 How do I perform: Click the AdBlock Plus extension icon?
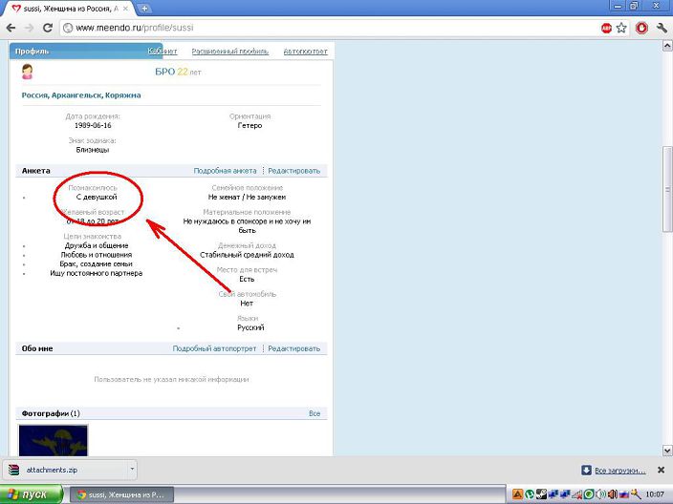(x=606, y=28)
